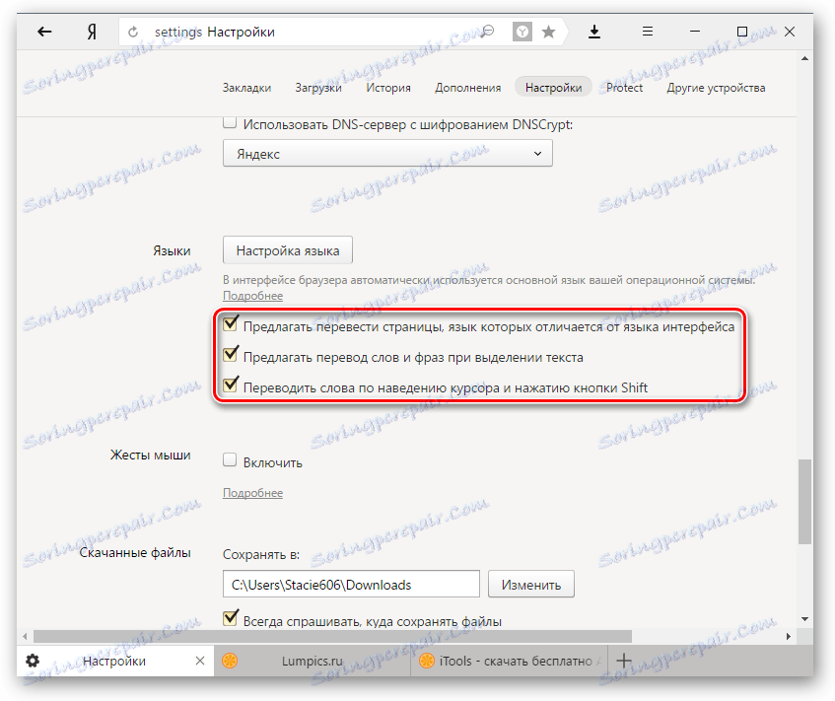The height and width of the screenshot is (701, 835).
Task: Open the История section
Action: coord(388,88)
